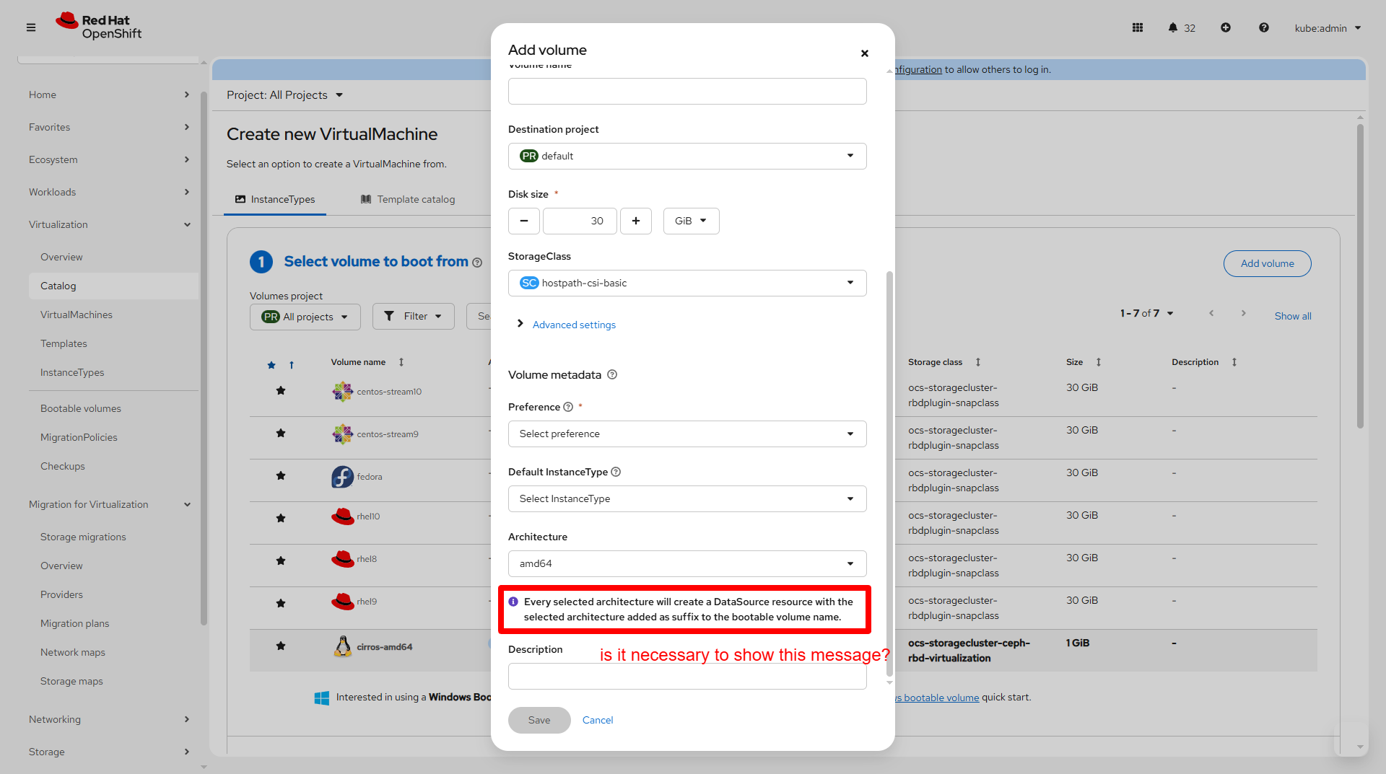Image resolution: width=1386 pixels, height=774 pixels.
Task: Click the disabled Save button
Action: tap(539, 721)
